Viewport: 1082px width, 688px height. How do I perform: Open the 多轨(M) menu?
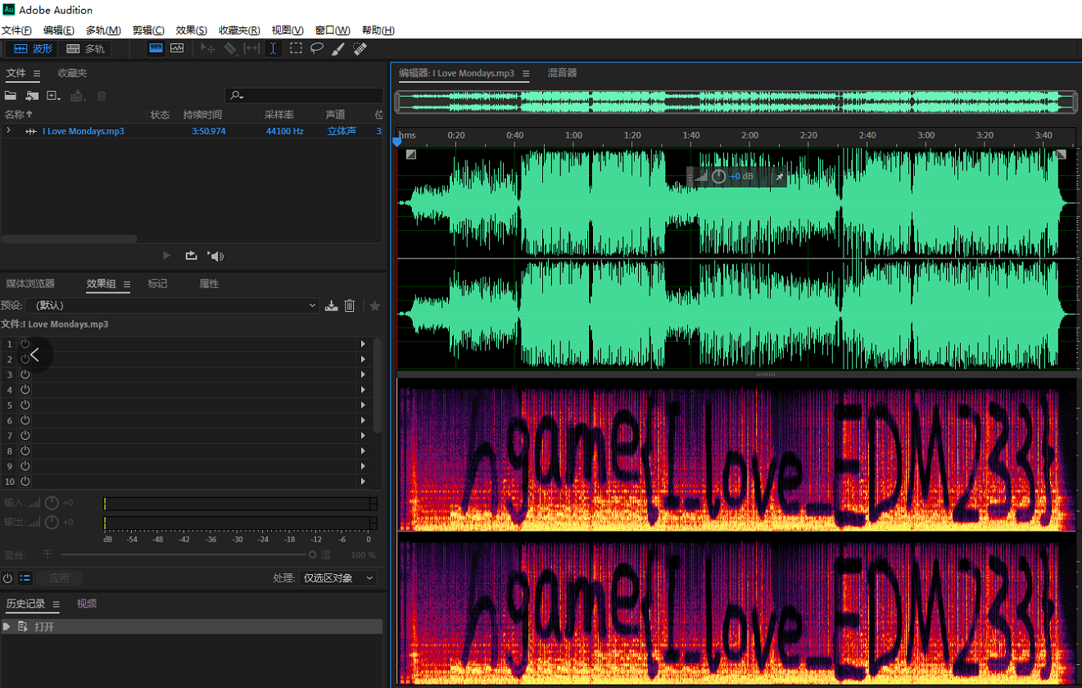(103, 30)
